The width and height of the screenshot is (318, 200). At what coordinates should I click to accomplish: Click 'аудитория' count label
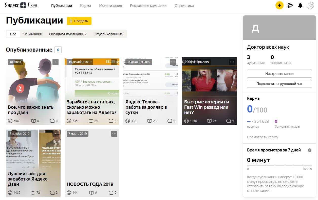256,63
